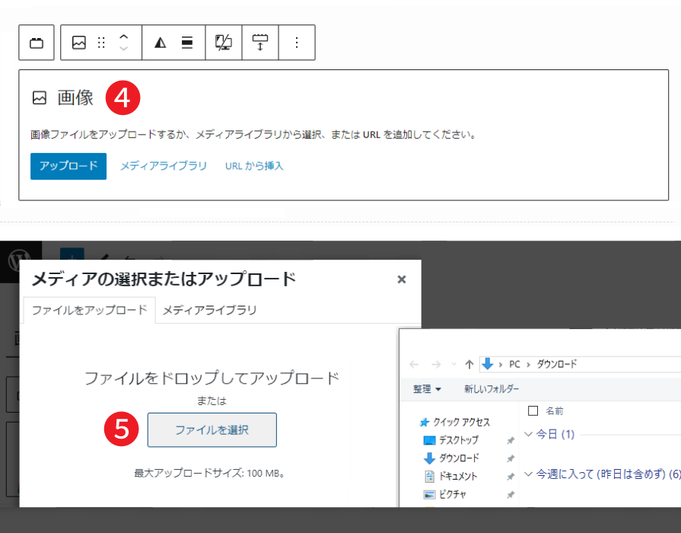Click the crossed-out monitor device icon
The image size is (681, 533).
pyautogui.click(x=224, y=43)
